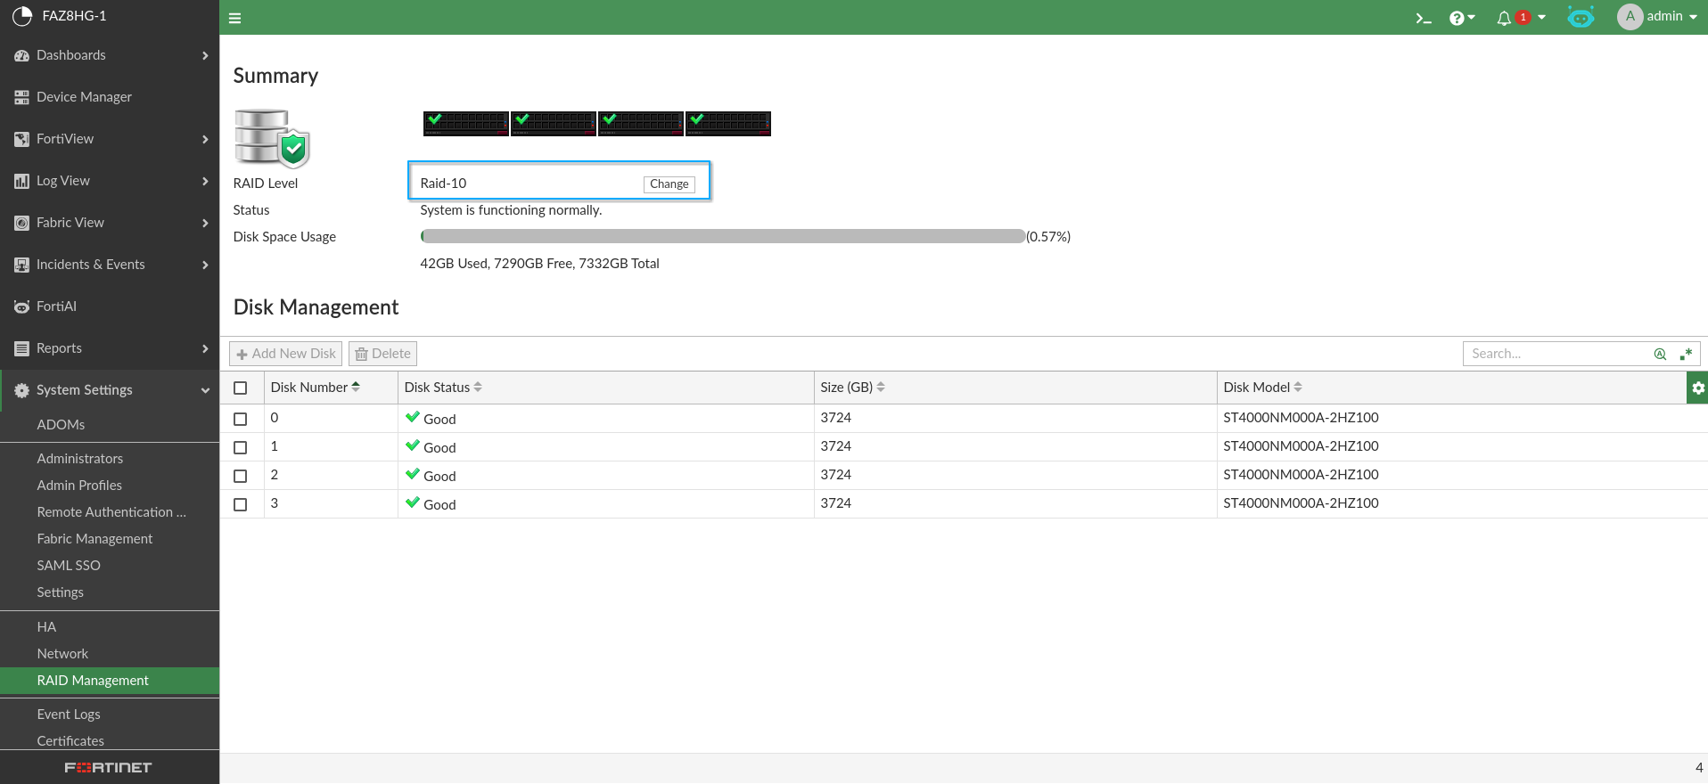The height and width of the screenshot is (784, 1708).
Task: Open the notifications bell
Action: click(x=1504, y=18)
